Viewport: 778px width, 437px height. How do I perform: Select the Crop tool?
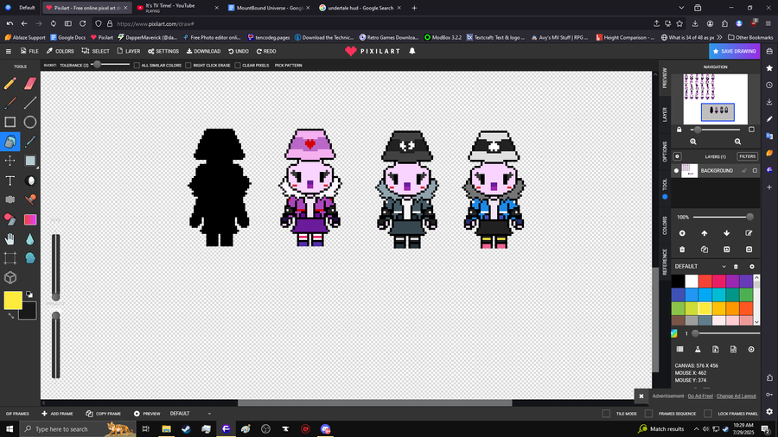[x=10, y=258]
